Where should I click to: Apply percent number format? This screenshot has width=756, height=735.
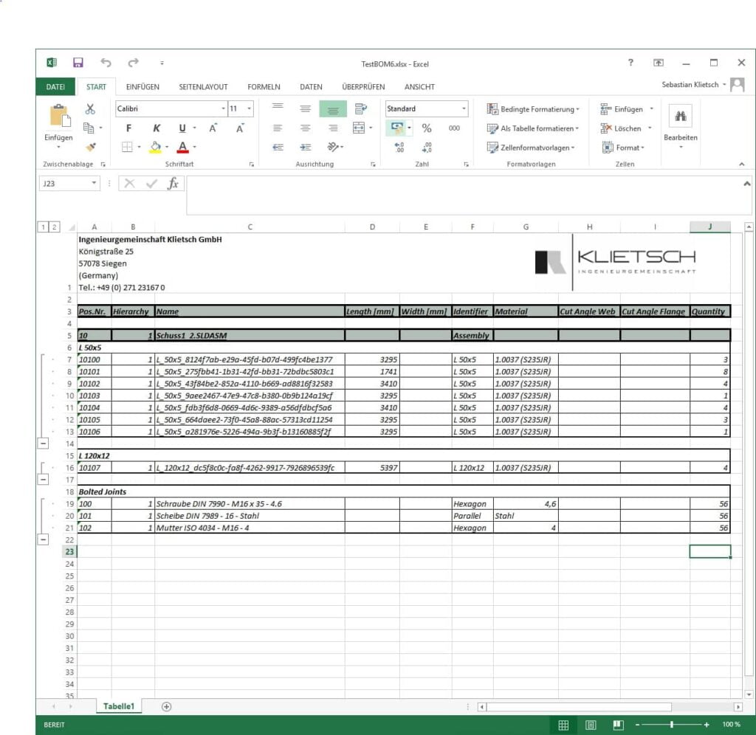[x=427, y=127]
